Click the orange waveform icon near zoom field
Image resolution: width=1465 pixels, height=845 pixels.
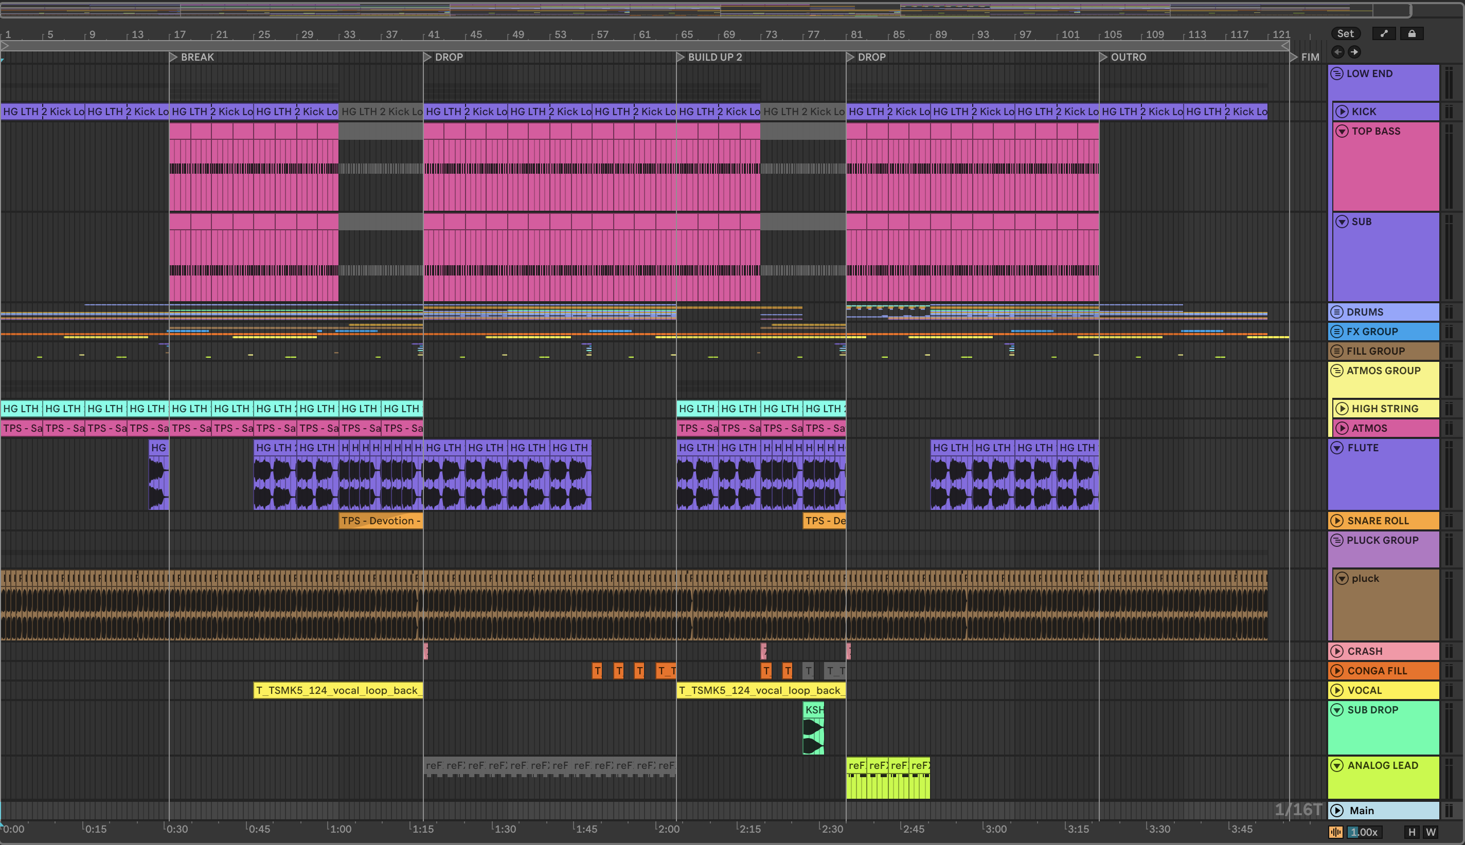coord(1336,832)
